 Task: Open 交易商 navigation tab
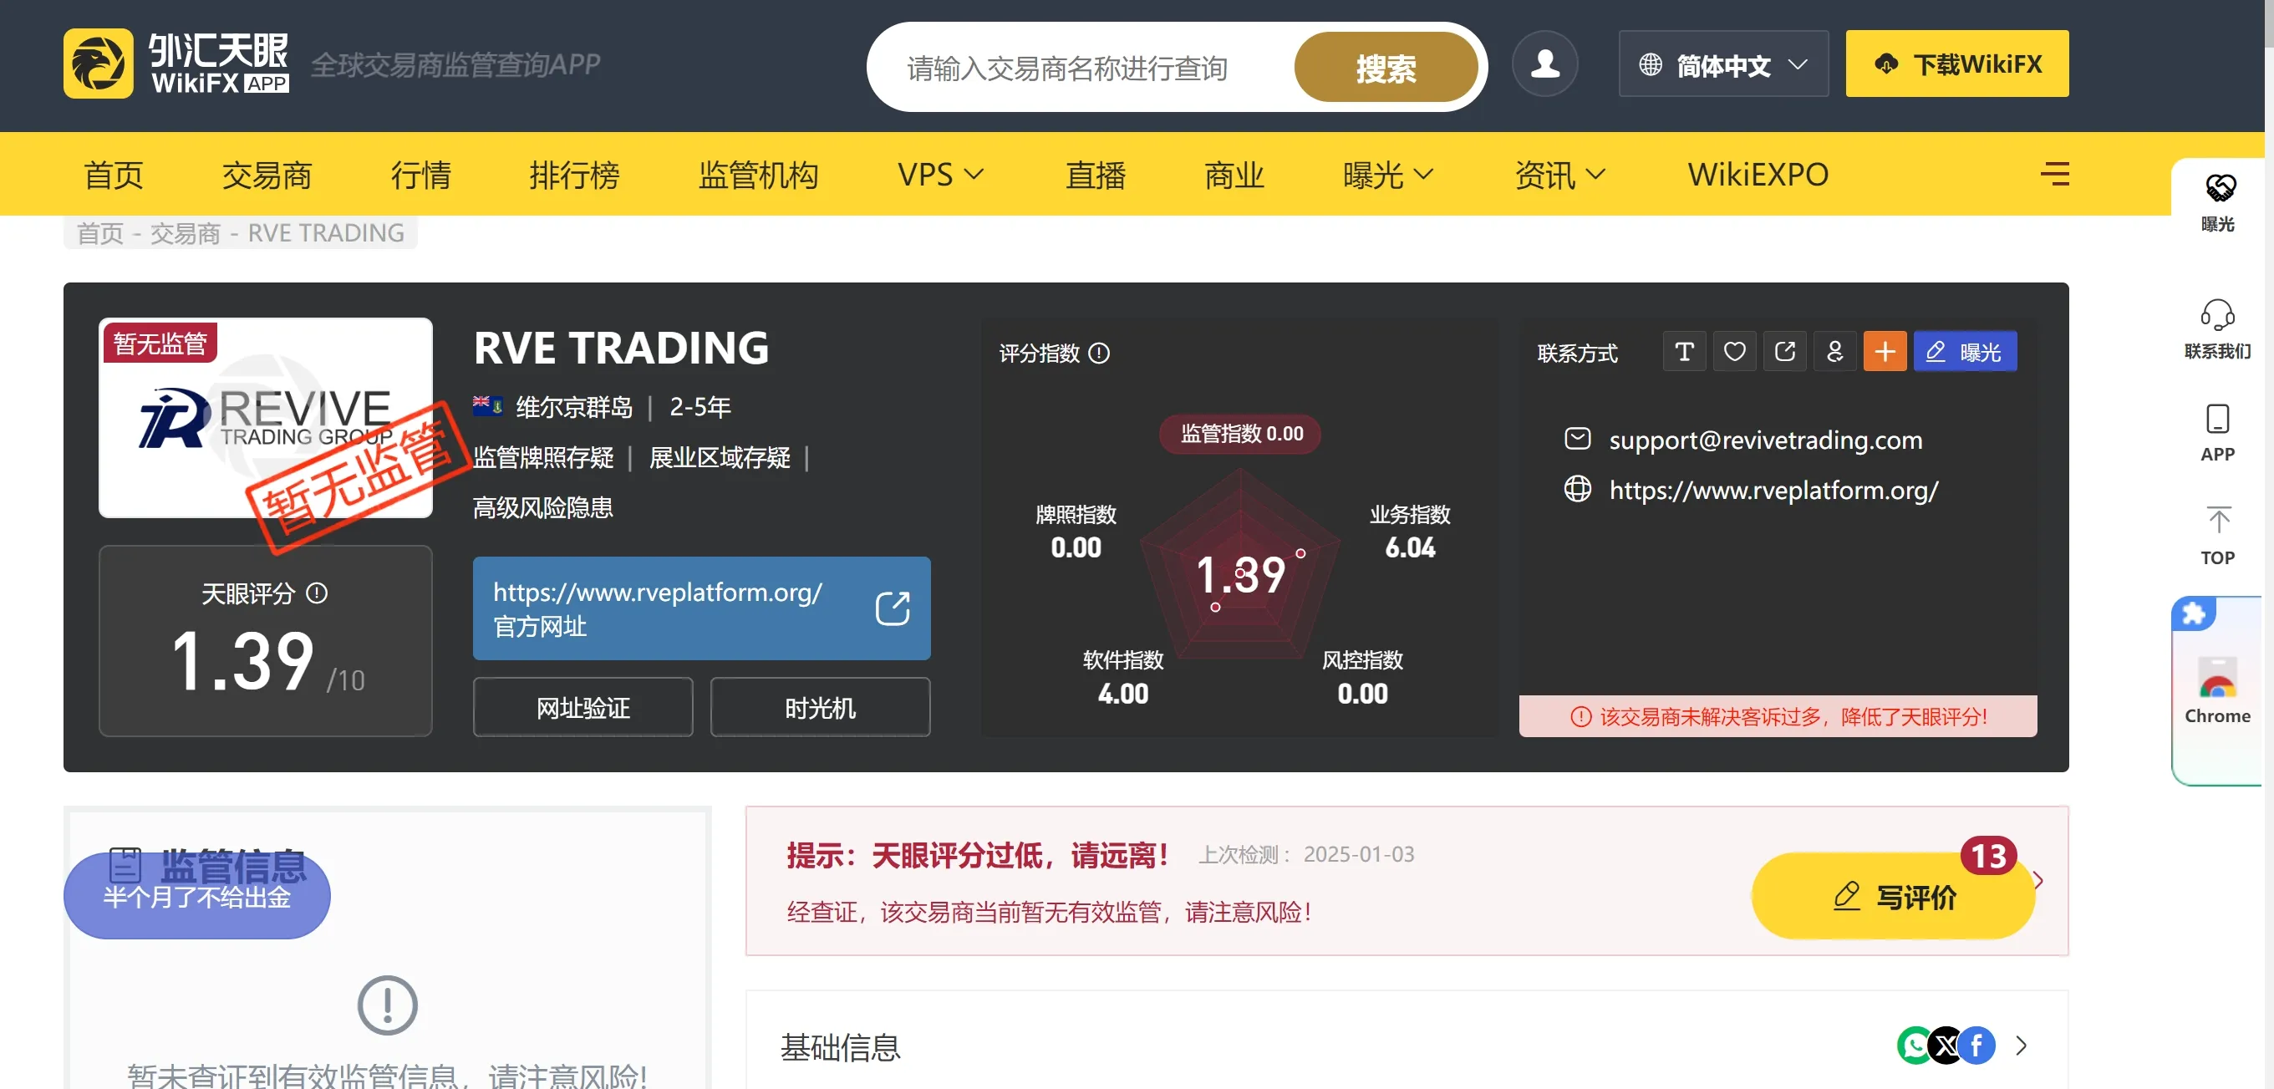click(x=267, y=174)
